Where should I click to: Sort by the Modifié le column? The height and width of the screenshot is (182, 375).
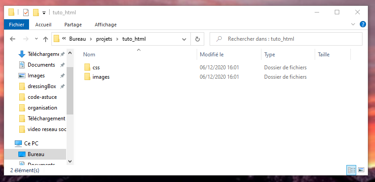point(212,55)
